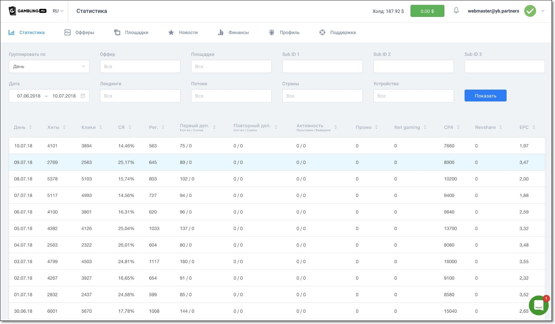Open the Статистика tab
The image size is (555, 324).
pyautogui.click(x=26, y=33)
